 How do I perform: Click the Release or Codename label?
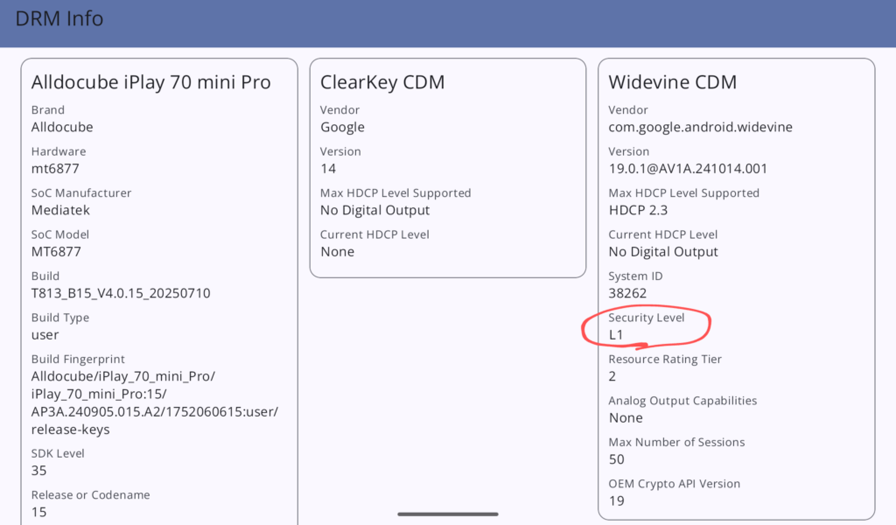[x=90, y=495]
